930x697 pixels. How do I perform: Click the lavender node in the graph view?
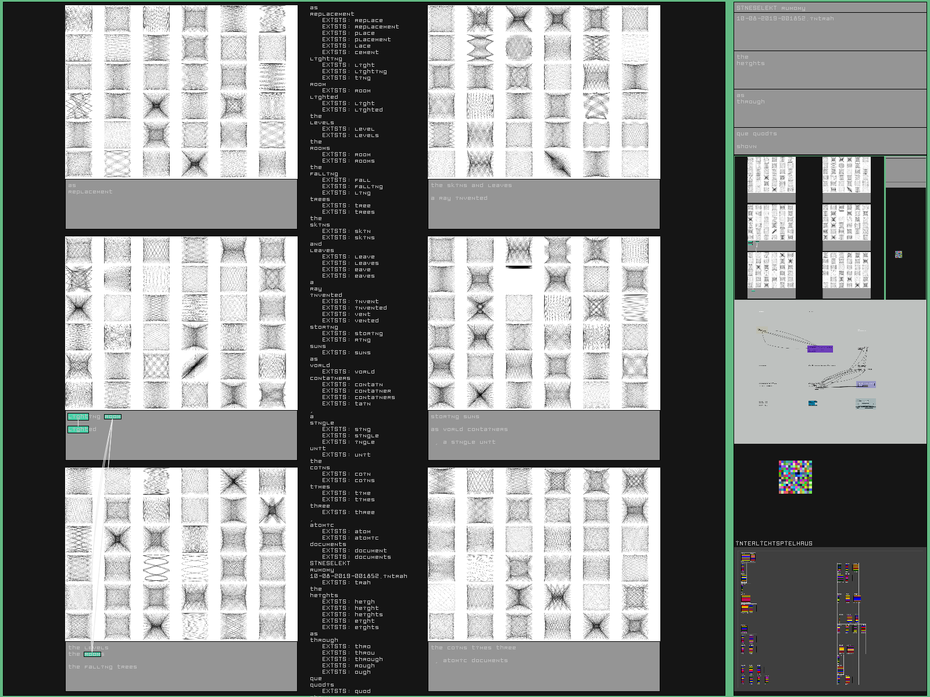pyautogui.click(x=866, y=385)
